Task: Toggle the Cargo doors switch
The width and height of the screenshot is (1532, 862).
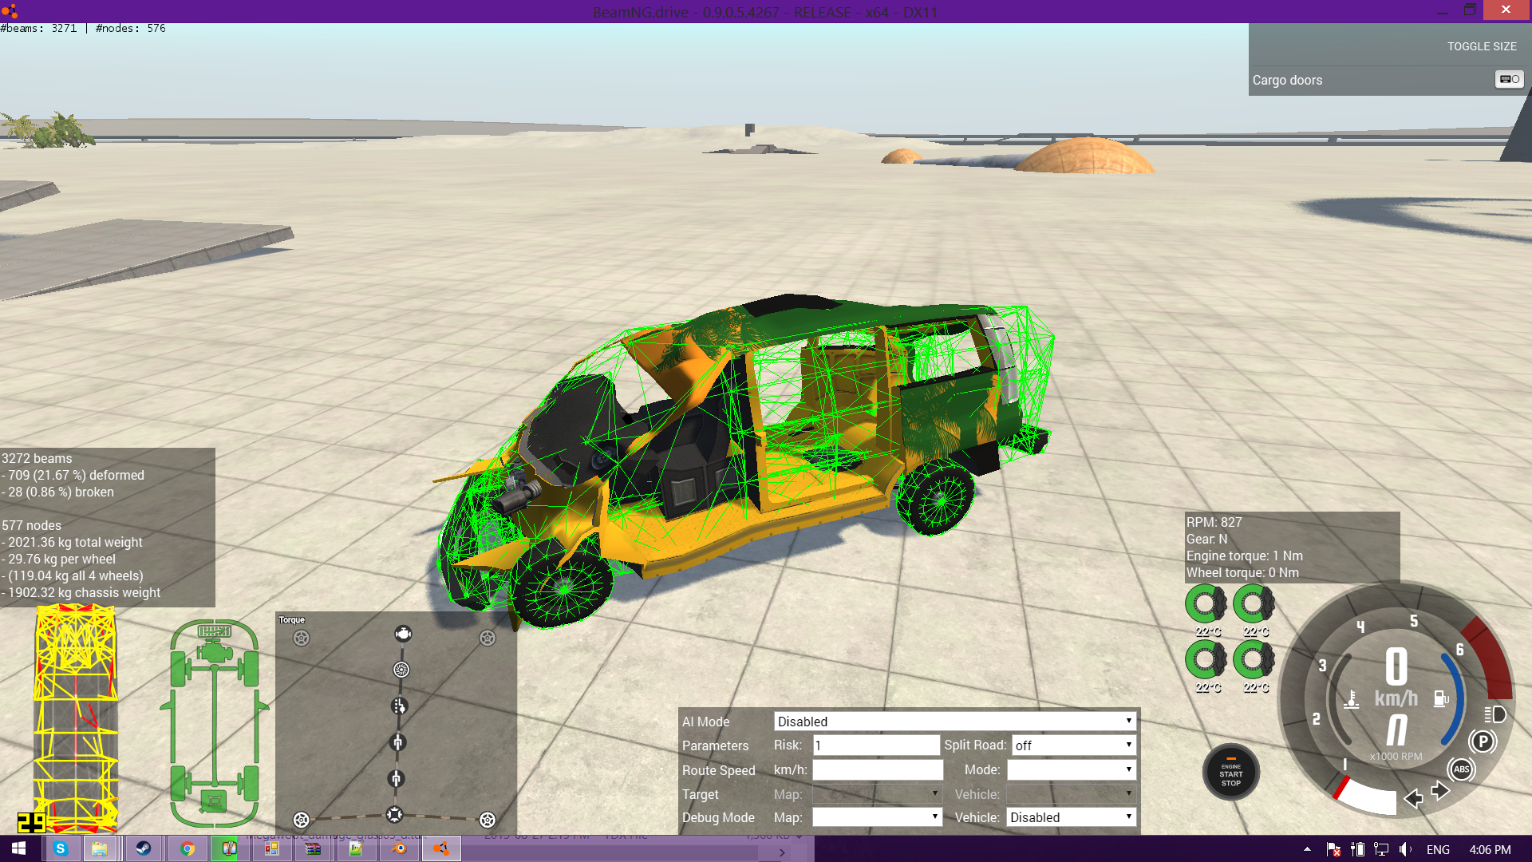Action: coord(1509,79)
